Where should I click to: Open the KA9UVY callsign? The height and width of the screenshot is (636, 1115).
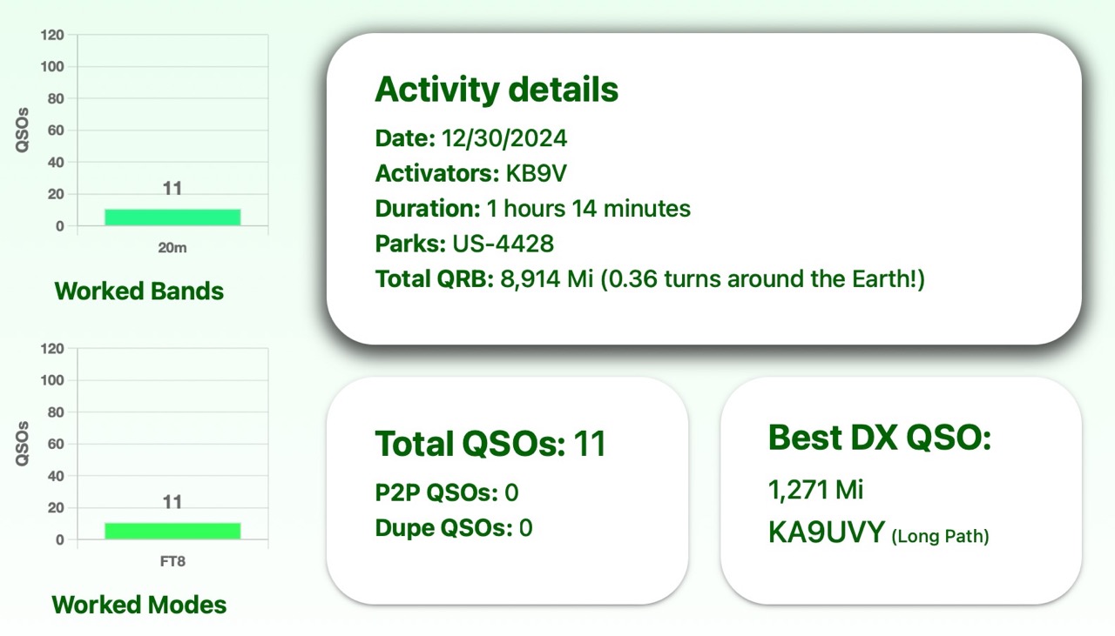tap(826, 532)
